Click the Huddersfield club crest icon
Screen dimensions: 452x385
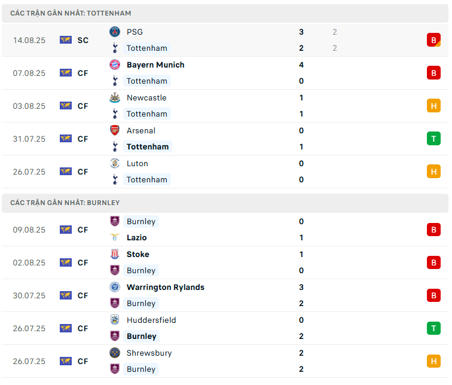115,320
